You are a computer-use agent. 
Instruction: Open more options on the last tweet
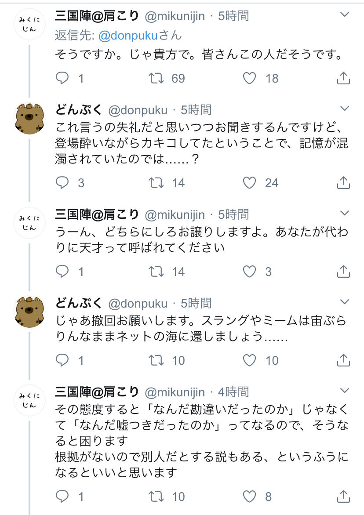[x=345, y=390]
